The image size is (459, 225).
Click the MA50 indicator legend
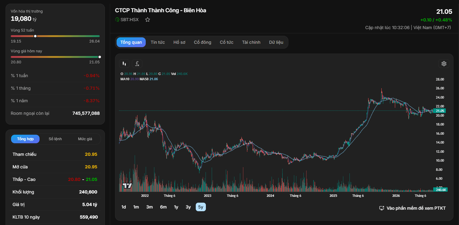[x=149, y=79]
